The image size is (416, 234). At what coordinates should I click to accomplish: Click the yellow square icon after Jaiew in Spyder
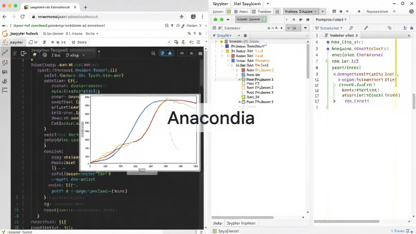229,12
